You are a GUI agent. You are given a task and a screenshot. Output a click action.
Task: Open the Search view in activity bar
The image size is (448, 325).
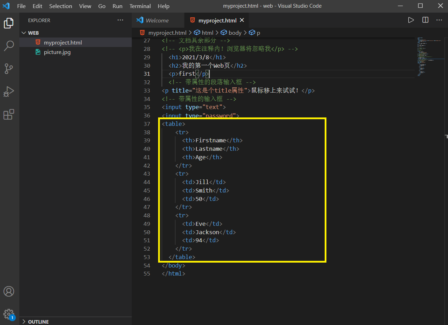(x=9, y=46)
